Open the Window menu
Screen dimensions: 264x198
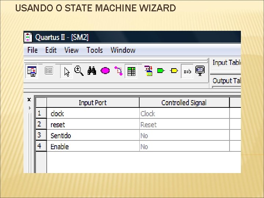123,50
